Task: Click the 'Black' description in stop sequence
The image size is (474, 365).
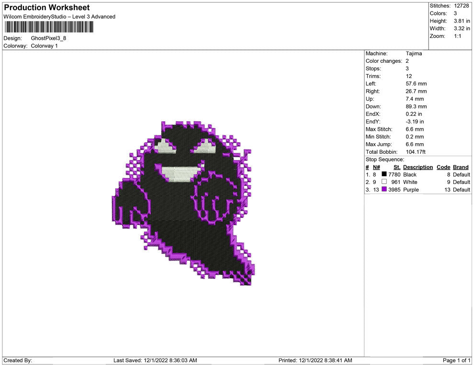Action: [410, 174]
